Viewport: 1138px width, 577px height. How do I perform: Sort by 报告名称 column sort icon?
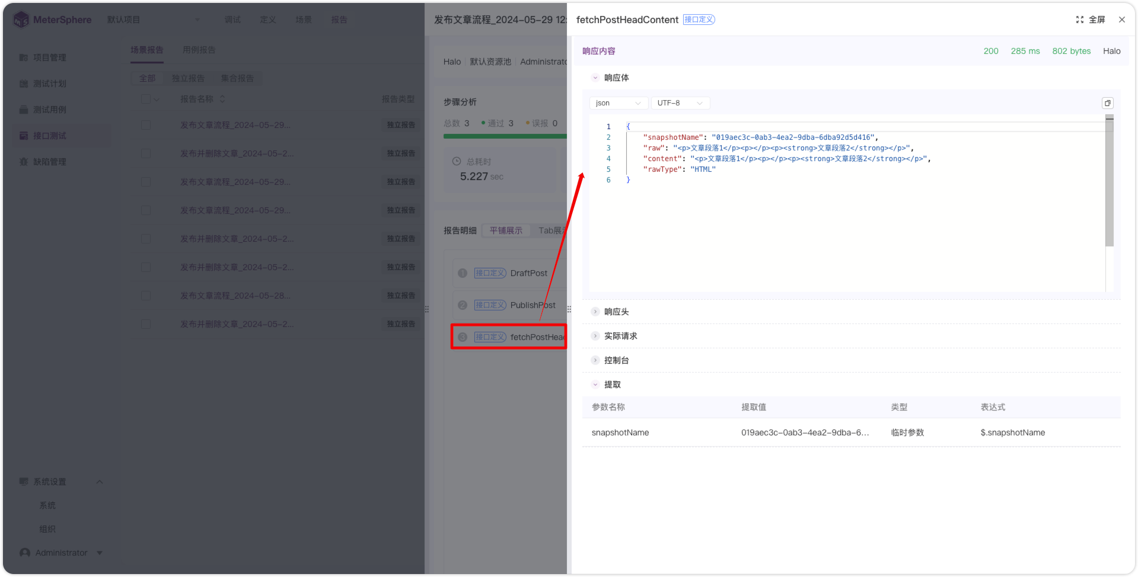coord(222,99)
